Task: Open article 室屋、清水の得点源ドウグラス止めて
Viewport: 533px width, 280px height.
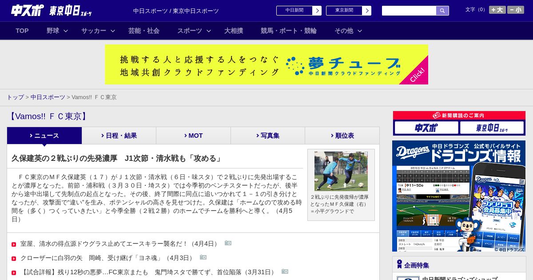Action: (120, 244)
